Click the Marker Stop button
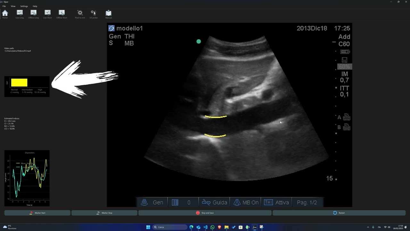 [104, 213]
